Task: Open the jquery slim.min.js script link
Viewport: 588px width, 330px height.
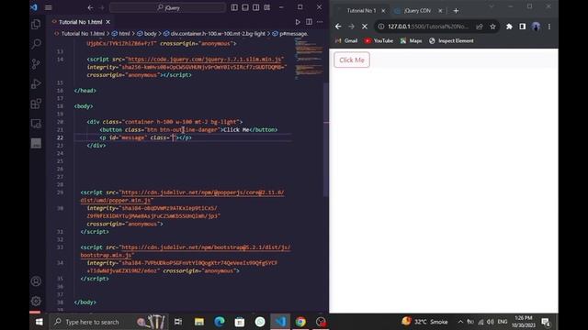Action: coord(206,59)
